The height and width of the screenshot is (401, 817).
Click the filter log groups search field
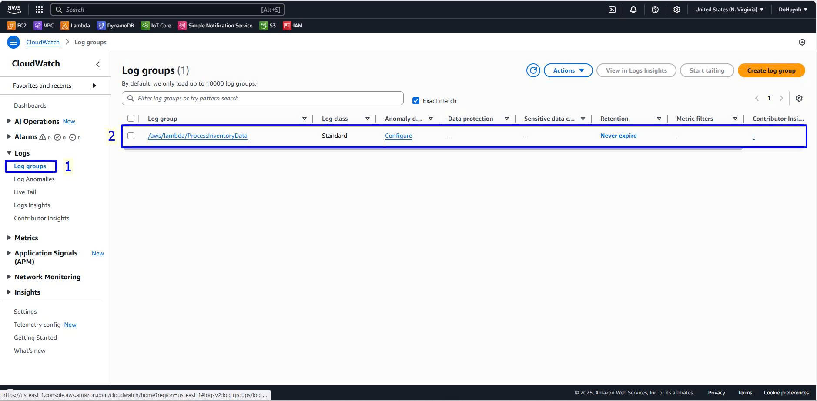265,98
